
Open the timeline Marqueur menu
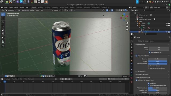point(31,79)
